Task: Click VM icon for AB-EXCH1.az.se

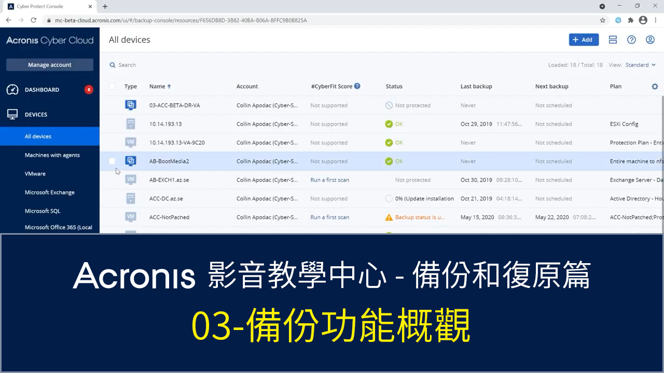Action: (x=131, y=180)
